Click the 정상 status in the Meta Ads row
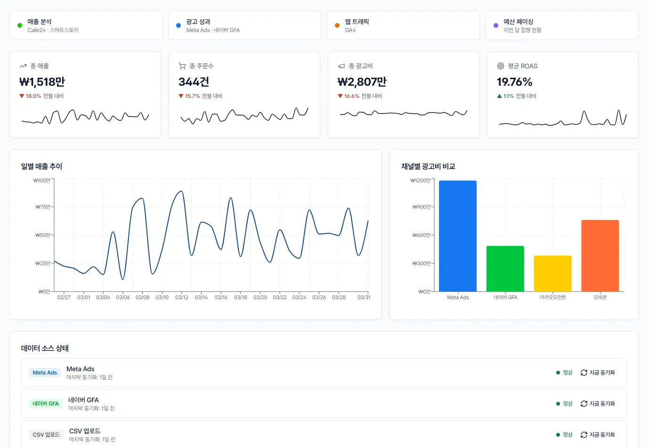This screenshot has width=649, height=448. point(564,373)
